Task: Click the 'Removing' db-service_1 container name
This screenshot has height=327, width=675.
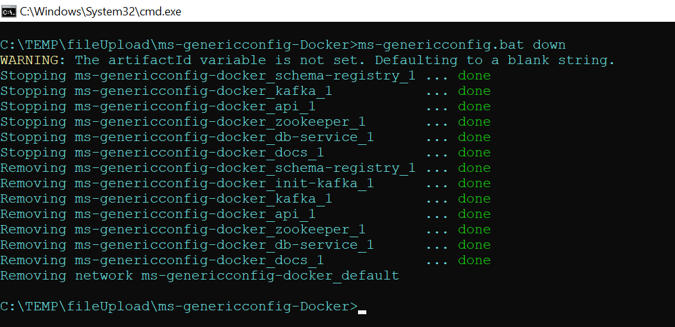Action: (224, 245)
